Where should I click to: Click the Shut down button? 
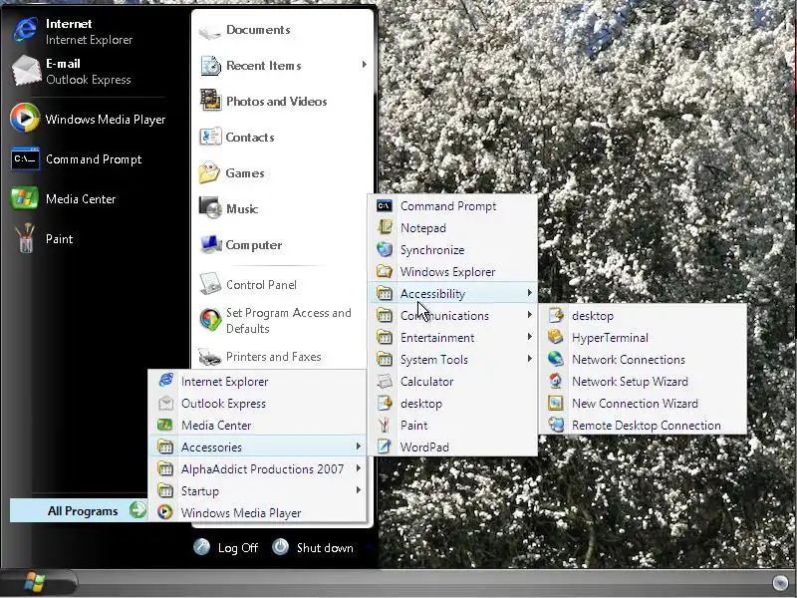[x=313, y=547]
